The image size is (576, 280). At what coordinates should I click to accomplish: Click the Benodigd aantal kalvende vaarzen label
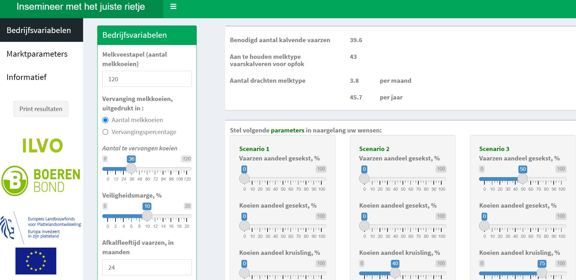coord(280,40)
